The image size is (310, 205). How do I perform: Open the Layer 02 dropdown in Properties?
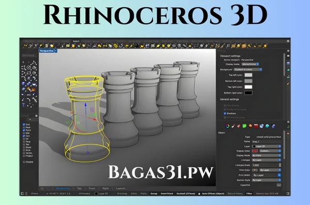[x=267, y=147]
